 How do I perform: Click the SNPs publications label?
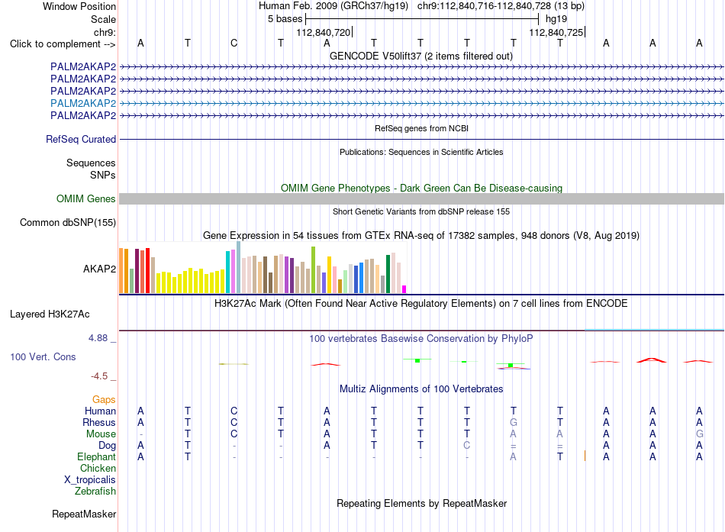point(103,175)
